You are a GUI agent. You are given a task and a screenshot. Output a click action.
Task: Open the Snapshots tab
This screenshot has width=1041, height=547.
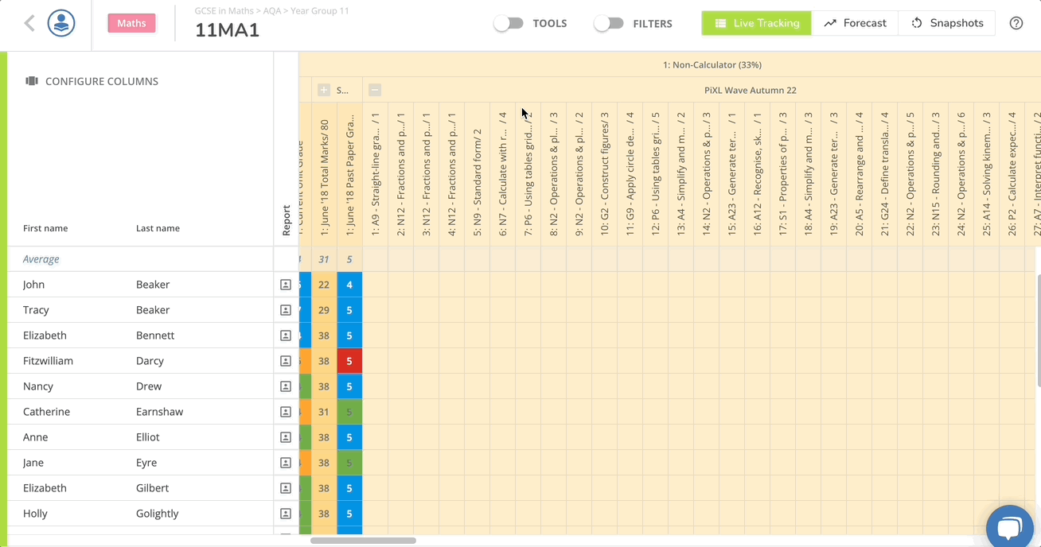(x=947, y=23)
